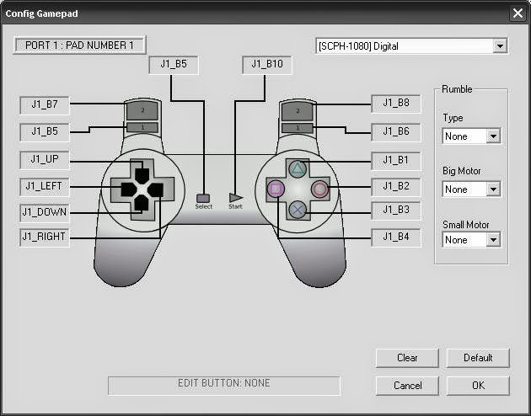Viewport: 531px width, 416px height.
Task: Click the Start button on the gamepad
Action: pyautogui.click(x=235, y=198)
